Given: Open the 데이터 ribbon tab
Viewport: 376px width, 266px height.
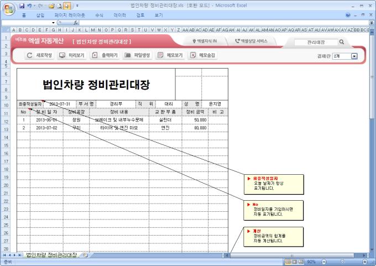Looking at the screenshot, I should pos(119,15).
